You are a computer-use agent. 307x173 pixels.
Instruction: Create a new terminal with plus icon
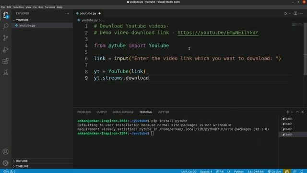click(288, 112)
